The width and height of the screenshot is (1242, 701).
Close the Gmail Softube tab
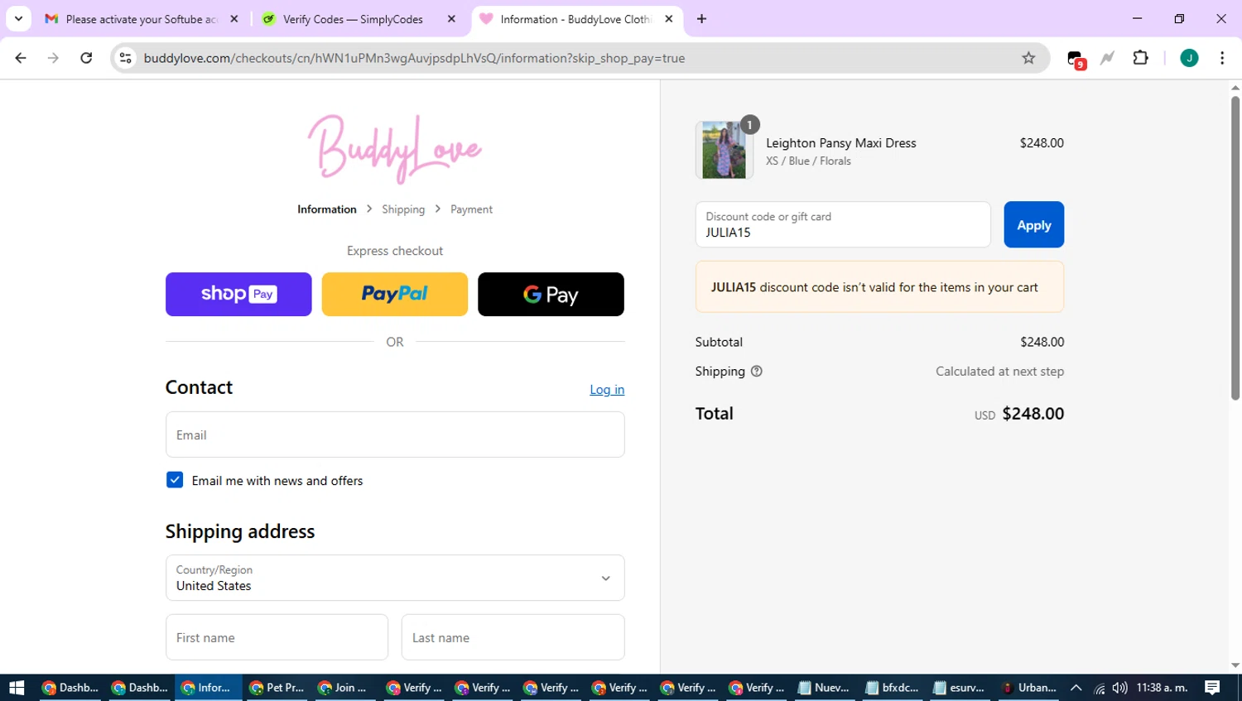[x=234, y=19]
